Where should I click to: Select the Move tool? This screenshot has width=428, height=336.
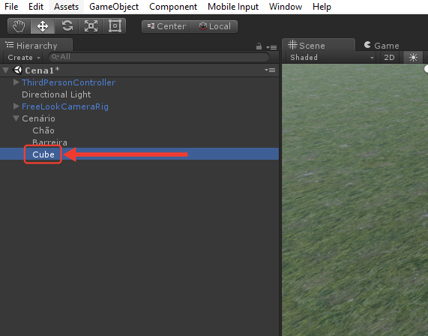pos(43,26)
